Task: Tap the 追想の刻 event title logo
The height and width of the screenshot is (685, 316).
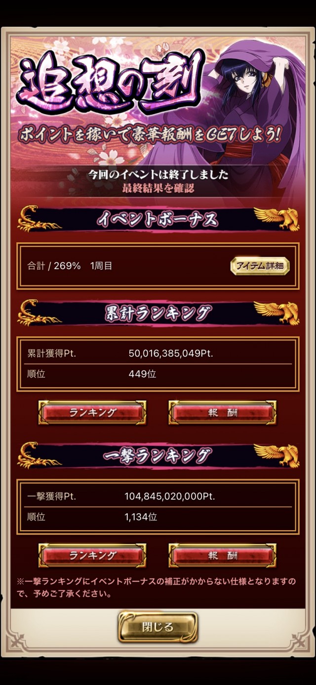Action: pos(110,80)
